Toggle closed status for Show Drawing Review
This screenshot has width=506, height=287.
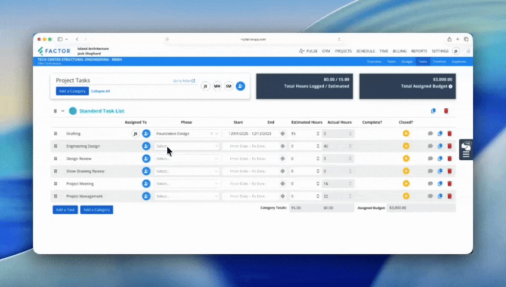point(406,171)
